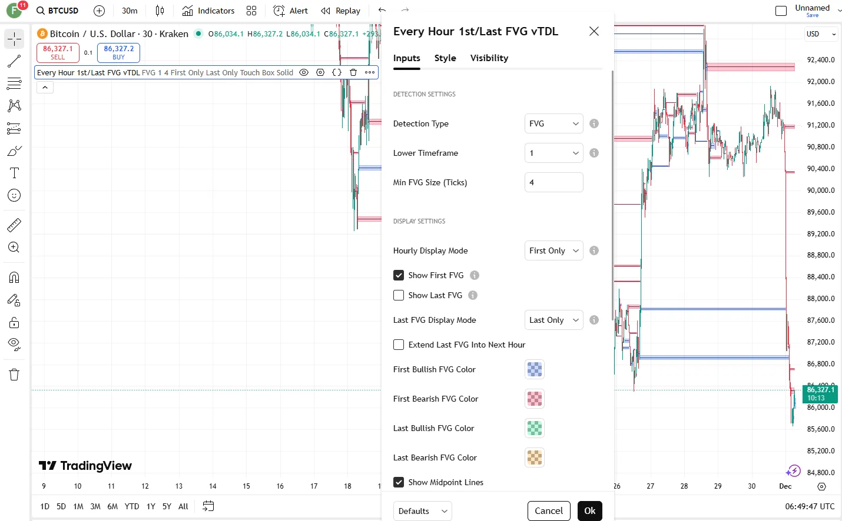This screenshot has width=842, height=521.
Task: Create an Alert from the toolbar
Action: tap(291, 11)
